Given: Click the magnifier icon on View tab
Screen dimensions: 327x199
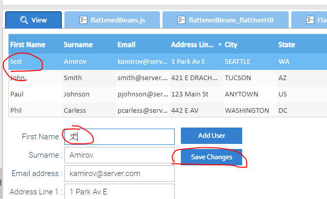Looking at the screenshot, I should point(24,20).
